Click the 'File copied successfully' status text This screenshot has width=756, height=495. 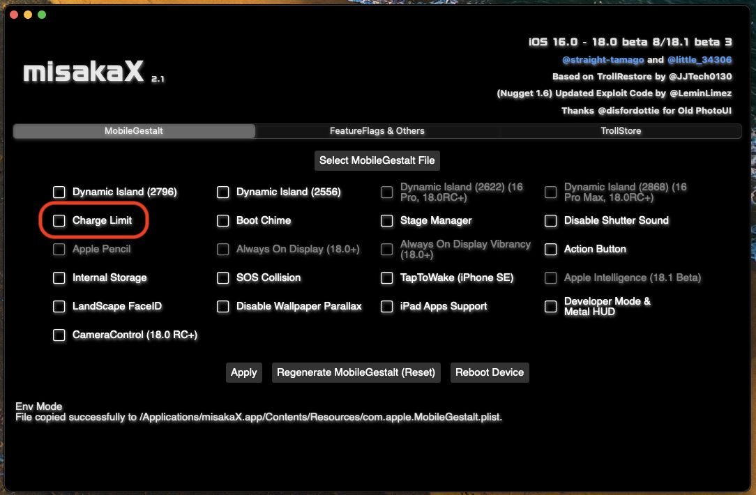pyautogui.click(x=259, y=418)
